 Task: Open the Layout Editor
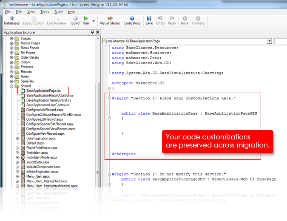point(33,21)
